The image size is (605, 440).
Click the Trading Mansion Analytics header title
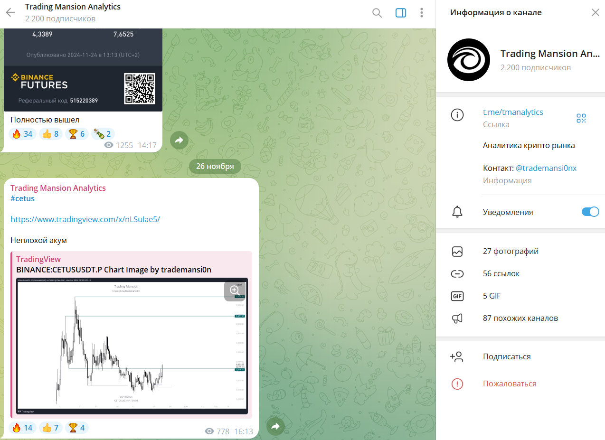73,7
